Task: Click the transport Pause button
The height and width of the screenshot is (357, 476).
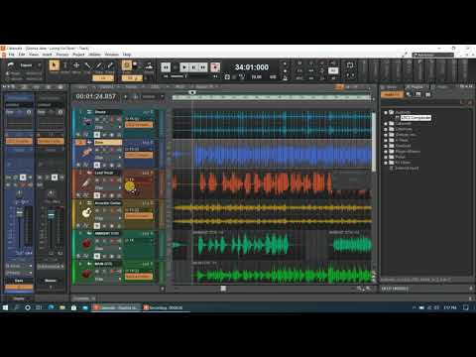Action: tap(193, 67)
